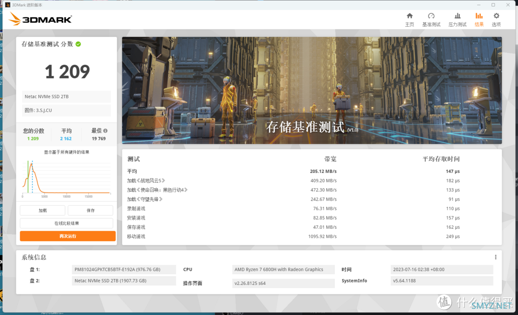
Task: Click the 3DMark title bar app icon
Action: pos(8,5)
